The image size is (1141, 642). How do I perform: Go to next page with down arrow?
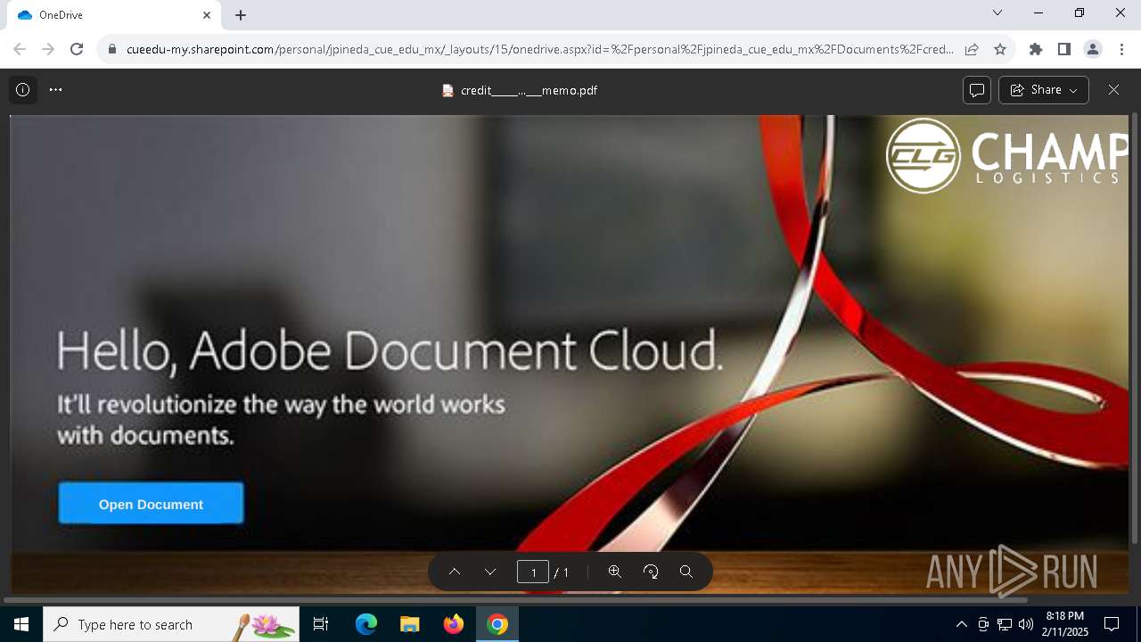(490, 572)
